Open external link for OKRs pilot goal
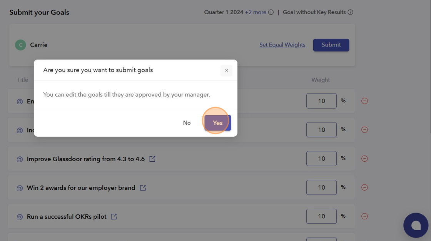Viewport: 431px width, 241px height. click(114, 217)
